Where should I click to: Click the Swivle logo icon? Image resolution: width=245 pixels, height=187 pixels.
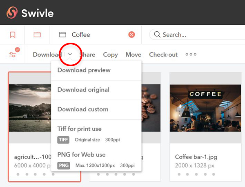tap(12, 13)
